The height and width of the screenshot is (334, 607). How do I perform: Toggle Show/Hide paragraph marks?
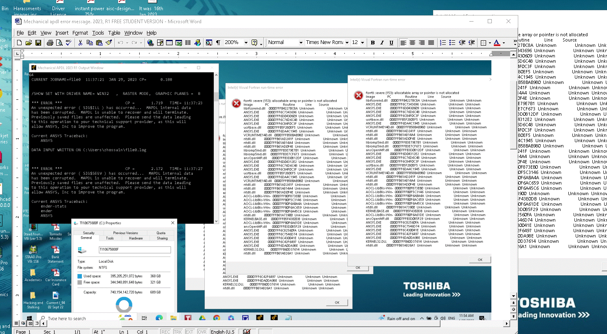[218, 42]
